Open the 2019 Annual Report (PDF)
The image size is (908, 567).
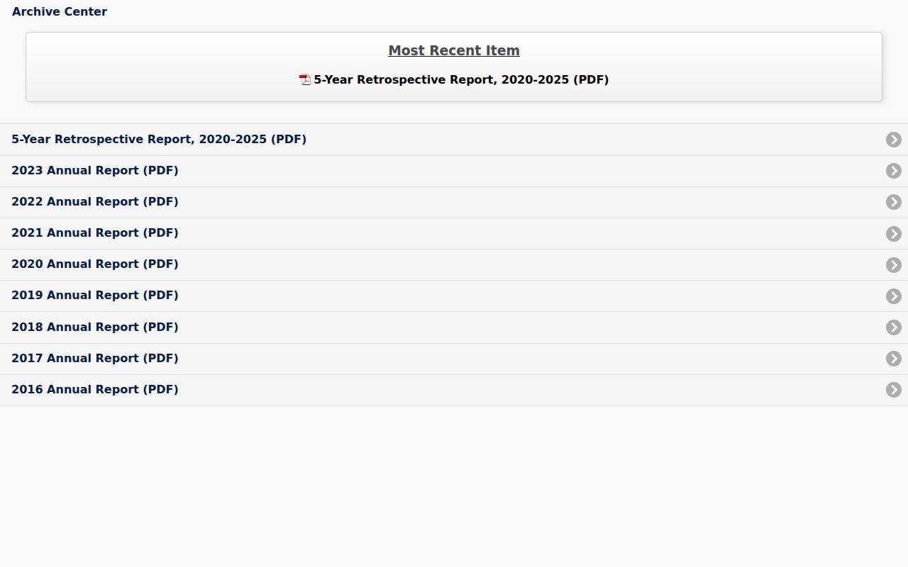(x=454, y=296)
